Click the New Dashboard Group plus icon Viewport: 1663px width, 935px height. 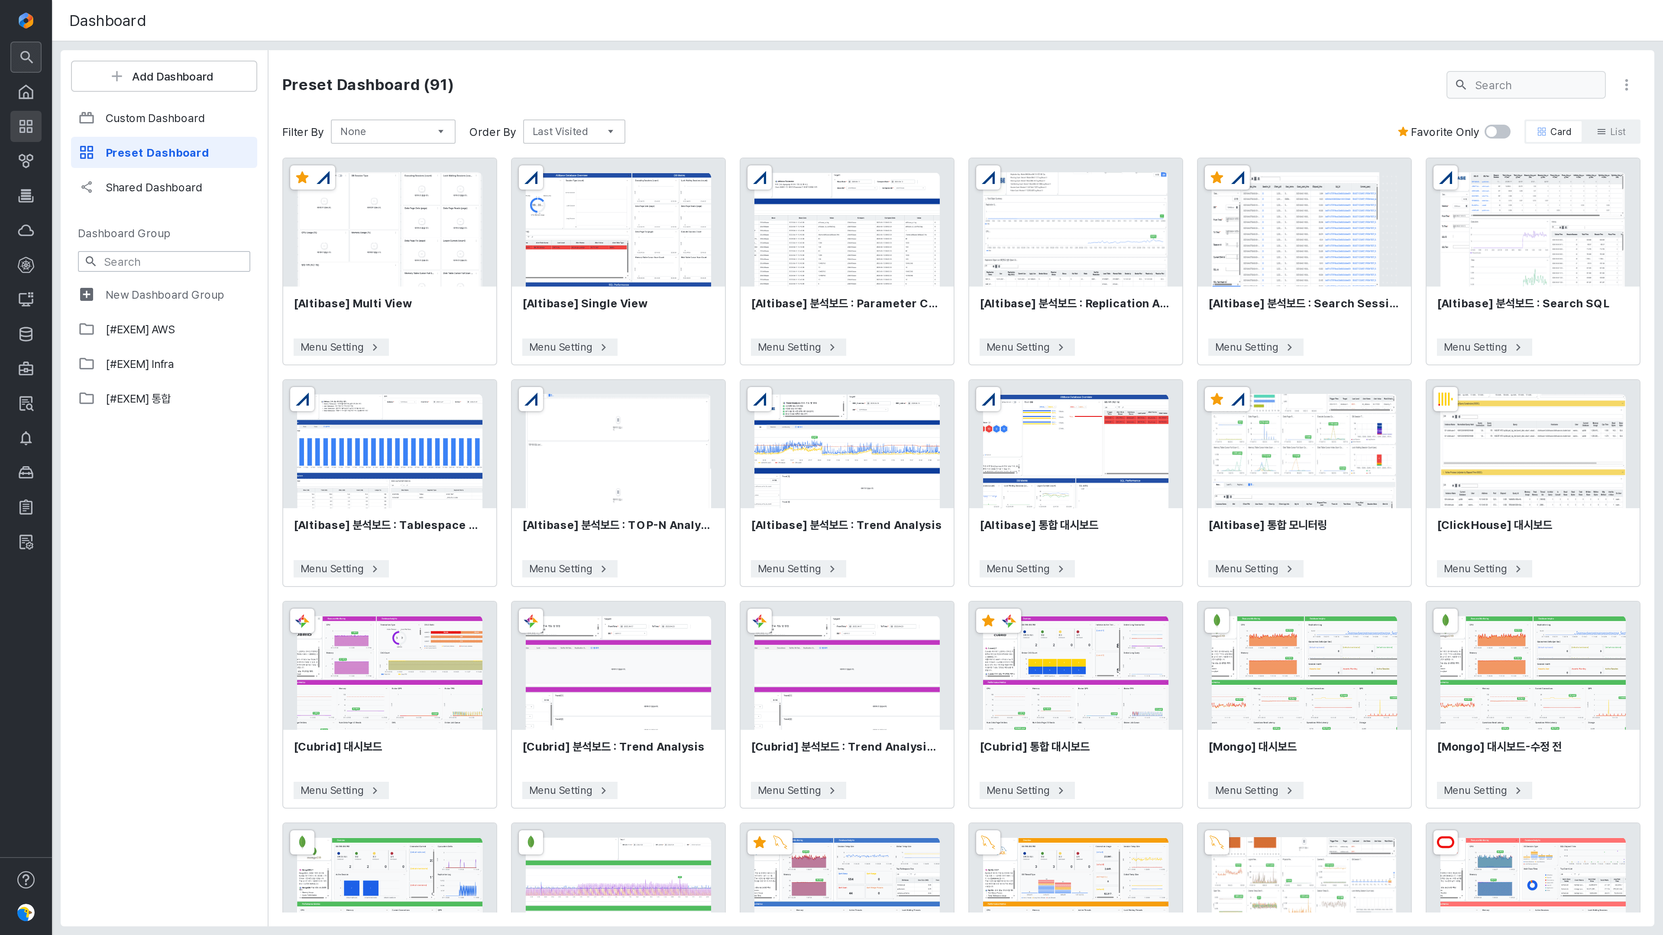click(x=87, y=295)
